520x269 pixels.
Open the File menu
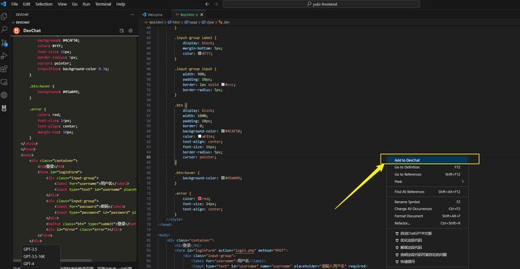click(15, 4)
